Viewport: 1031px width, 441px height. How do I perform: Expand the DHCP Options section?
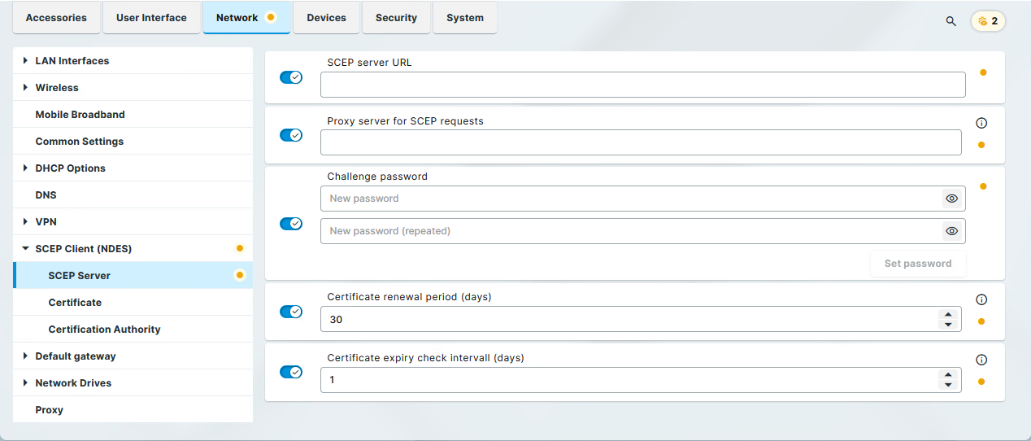(25, 168)
